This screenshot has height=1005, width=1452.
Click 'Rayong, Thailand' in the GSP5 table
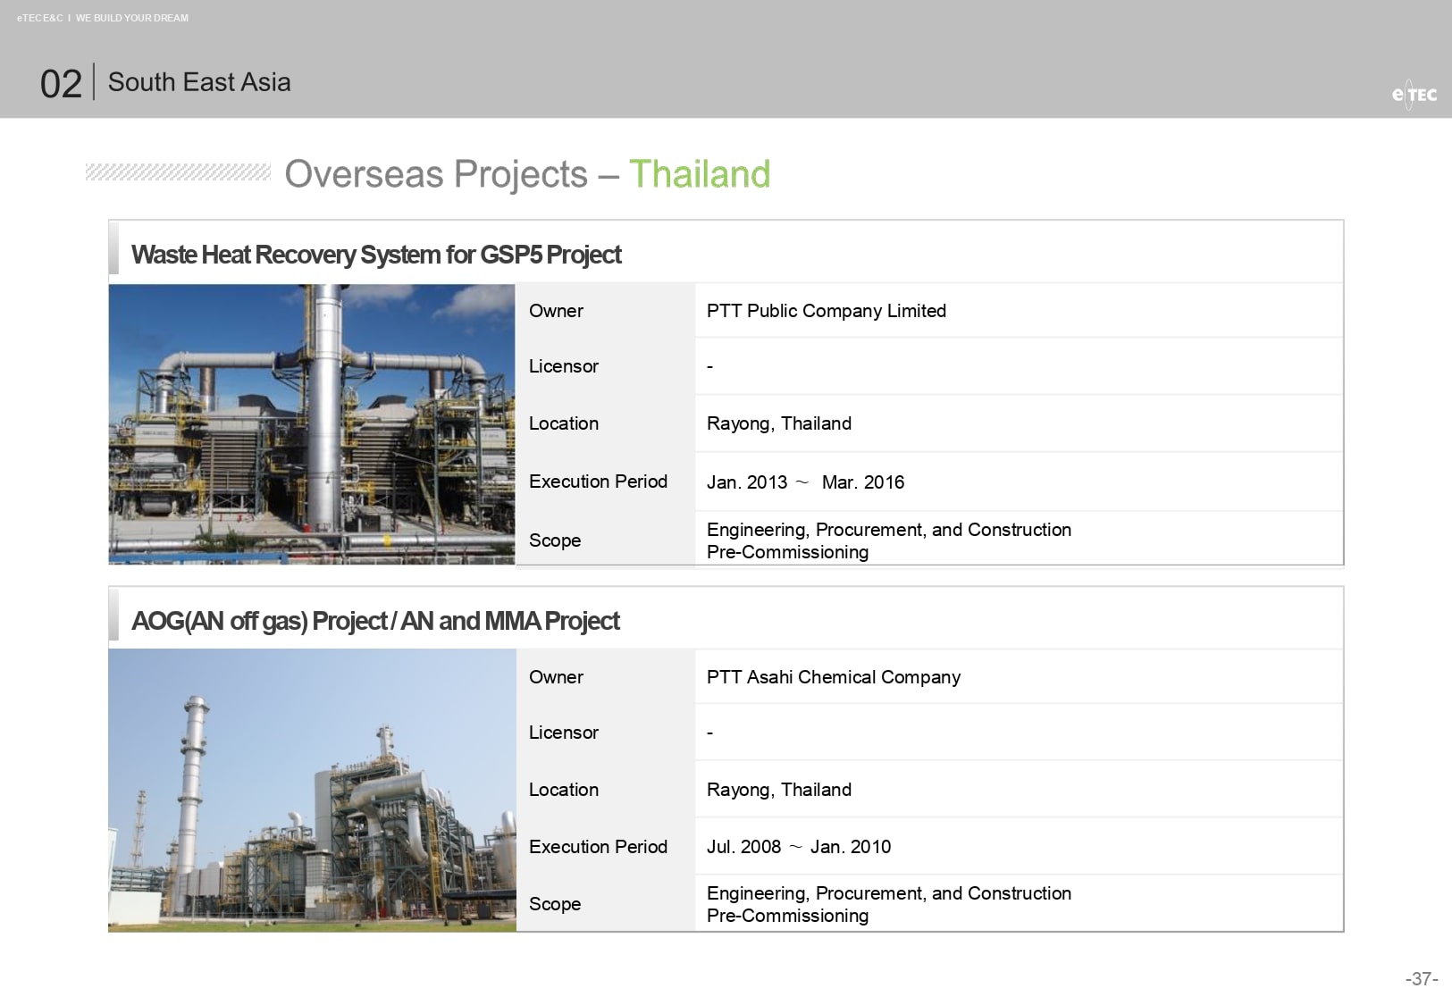(779, 423)
